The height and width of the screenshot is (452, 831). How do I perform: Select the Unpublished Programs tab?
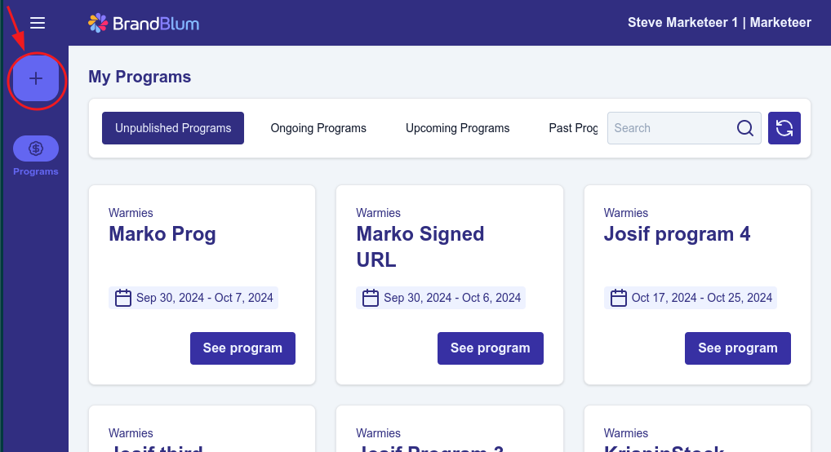[173, 128]
